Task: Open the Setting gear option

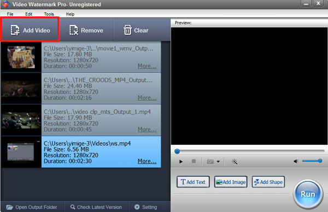Action: click(145, 207)
